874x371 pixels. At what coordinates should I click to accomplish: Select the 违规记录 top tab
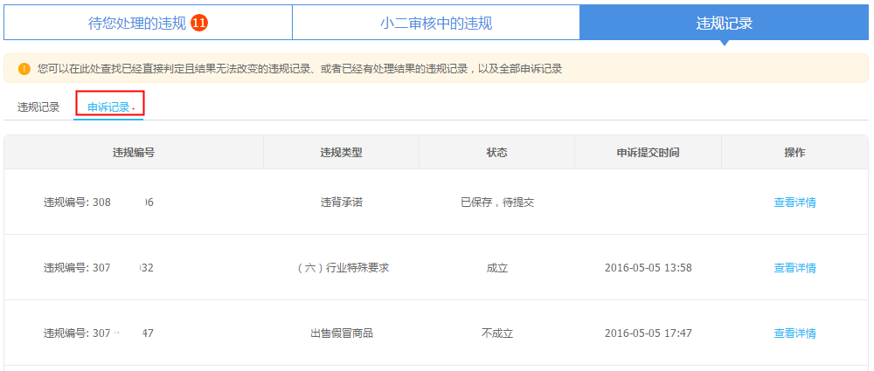(724, 23)
